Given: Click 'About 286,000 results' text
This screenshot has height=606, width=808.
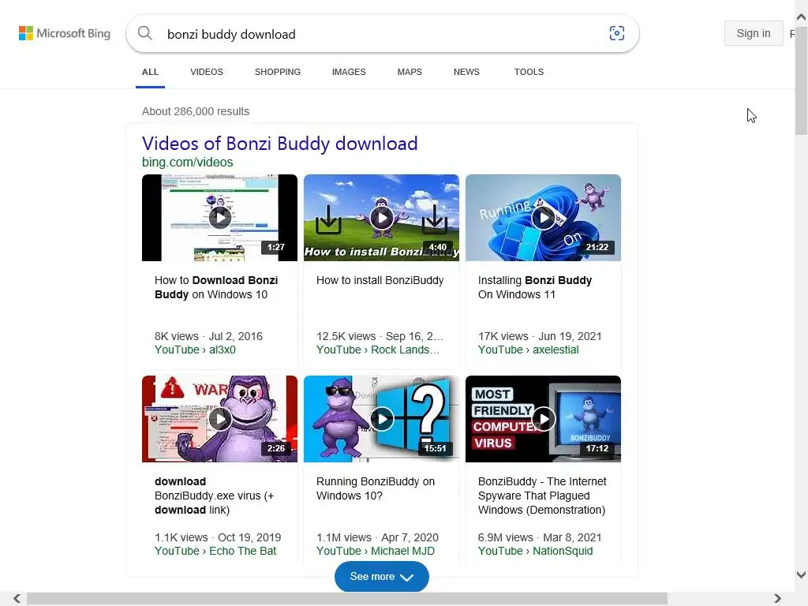Looking at the screenshot, I should [196, 111].
